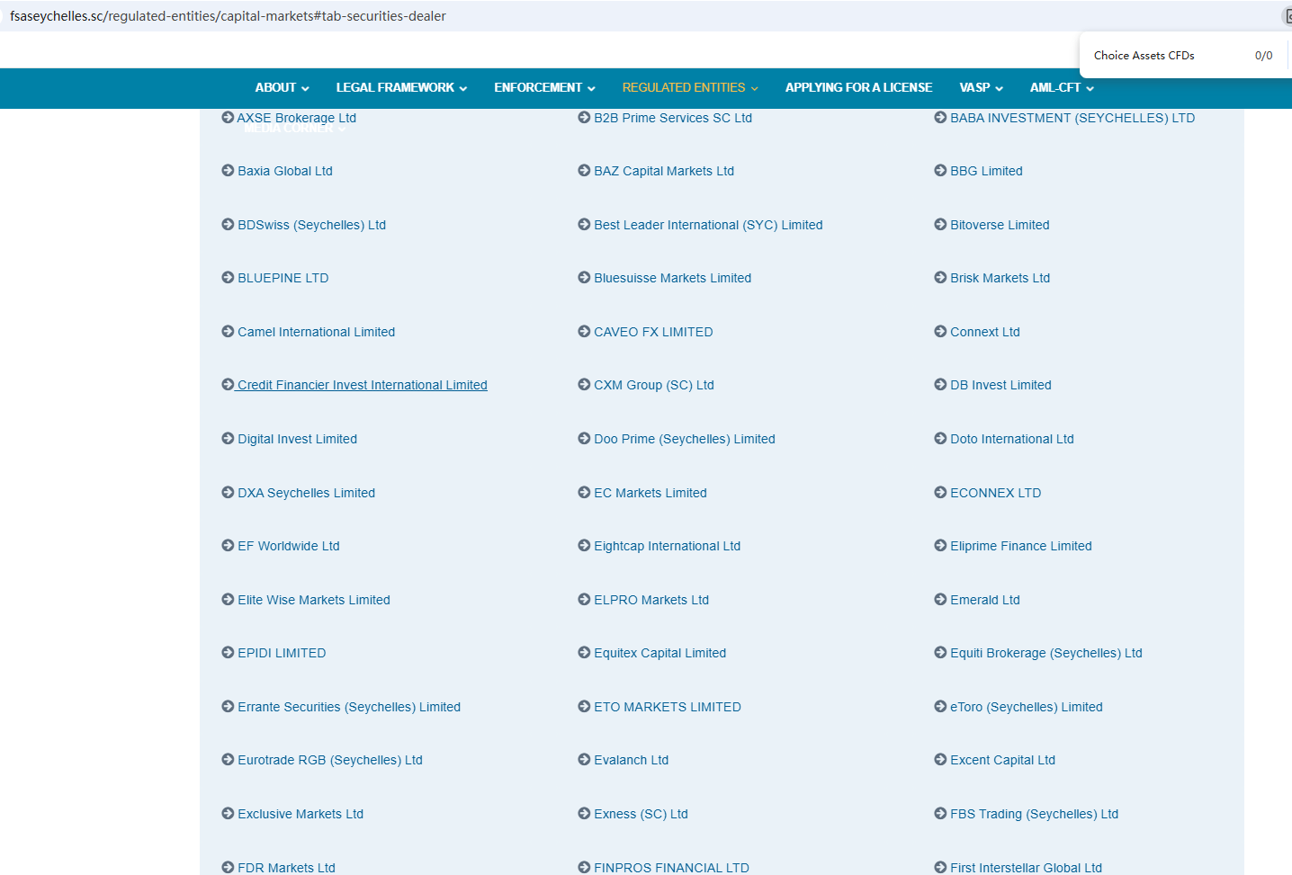
Task: Expand the ABOUT dropdown menu
Action: [x=282, y=87]
